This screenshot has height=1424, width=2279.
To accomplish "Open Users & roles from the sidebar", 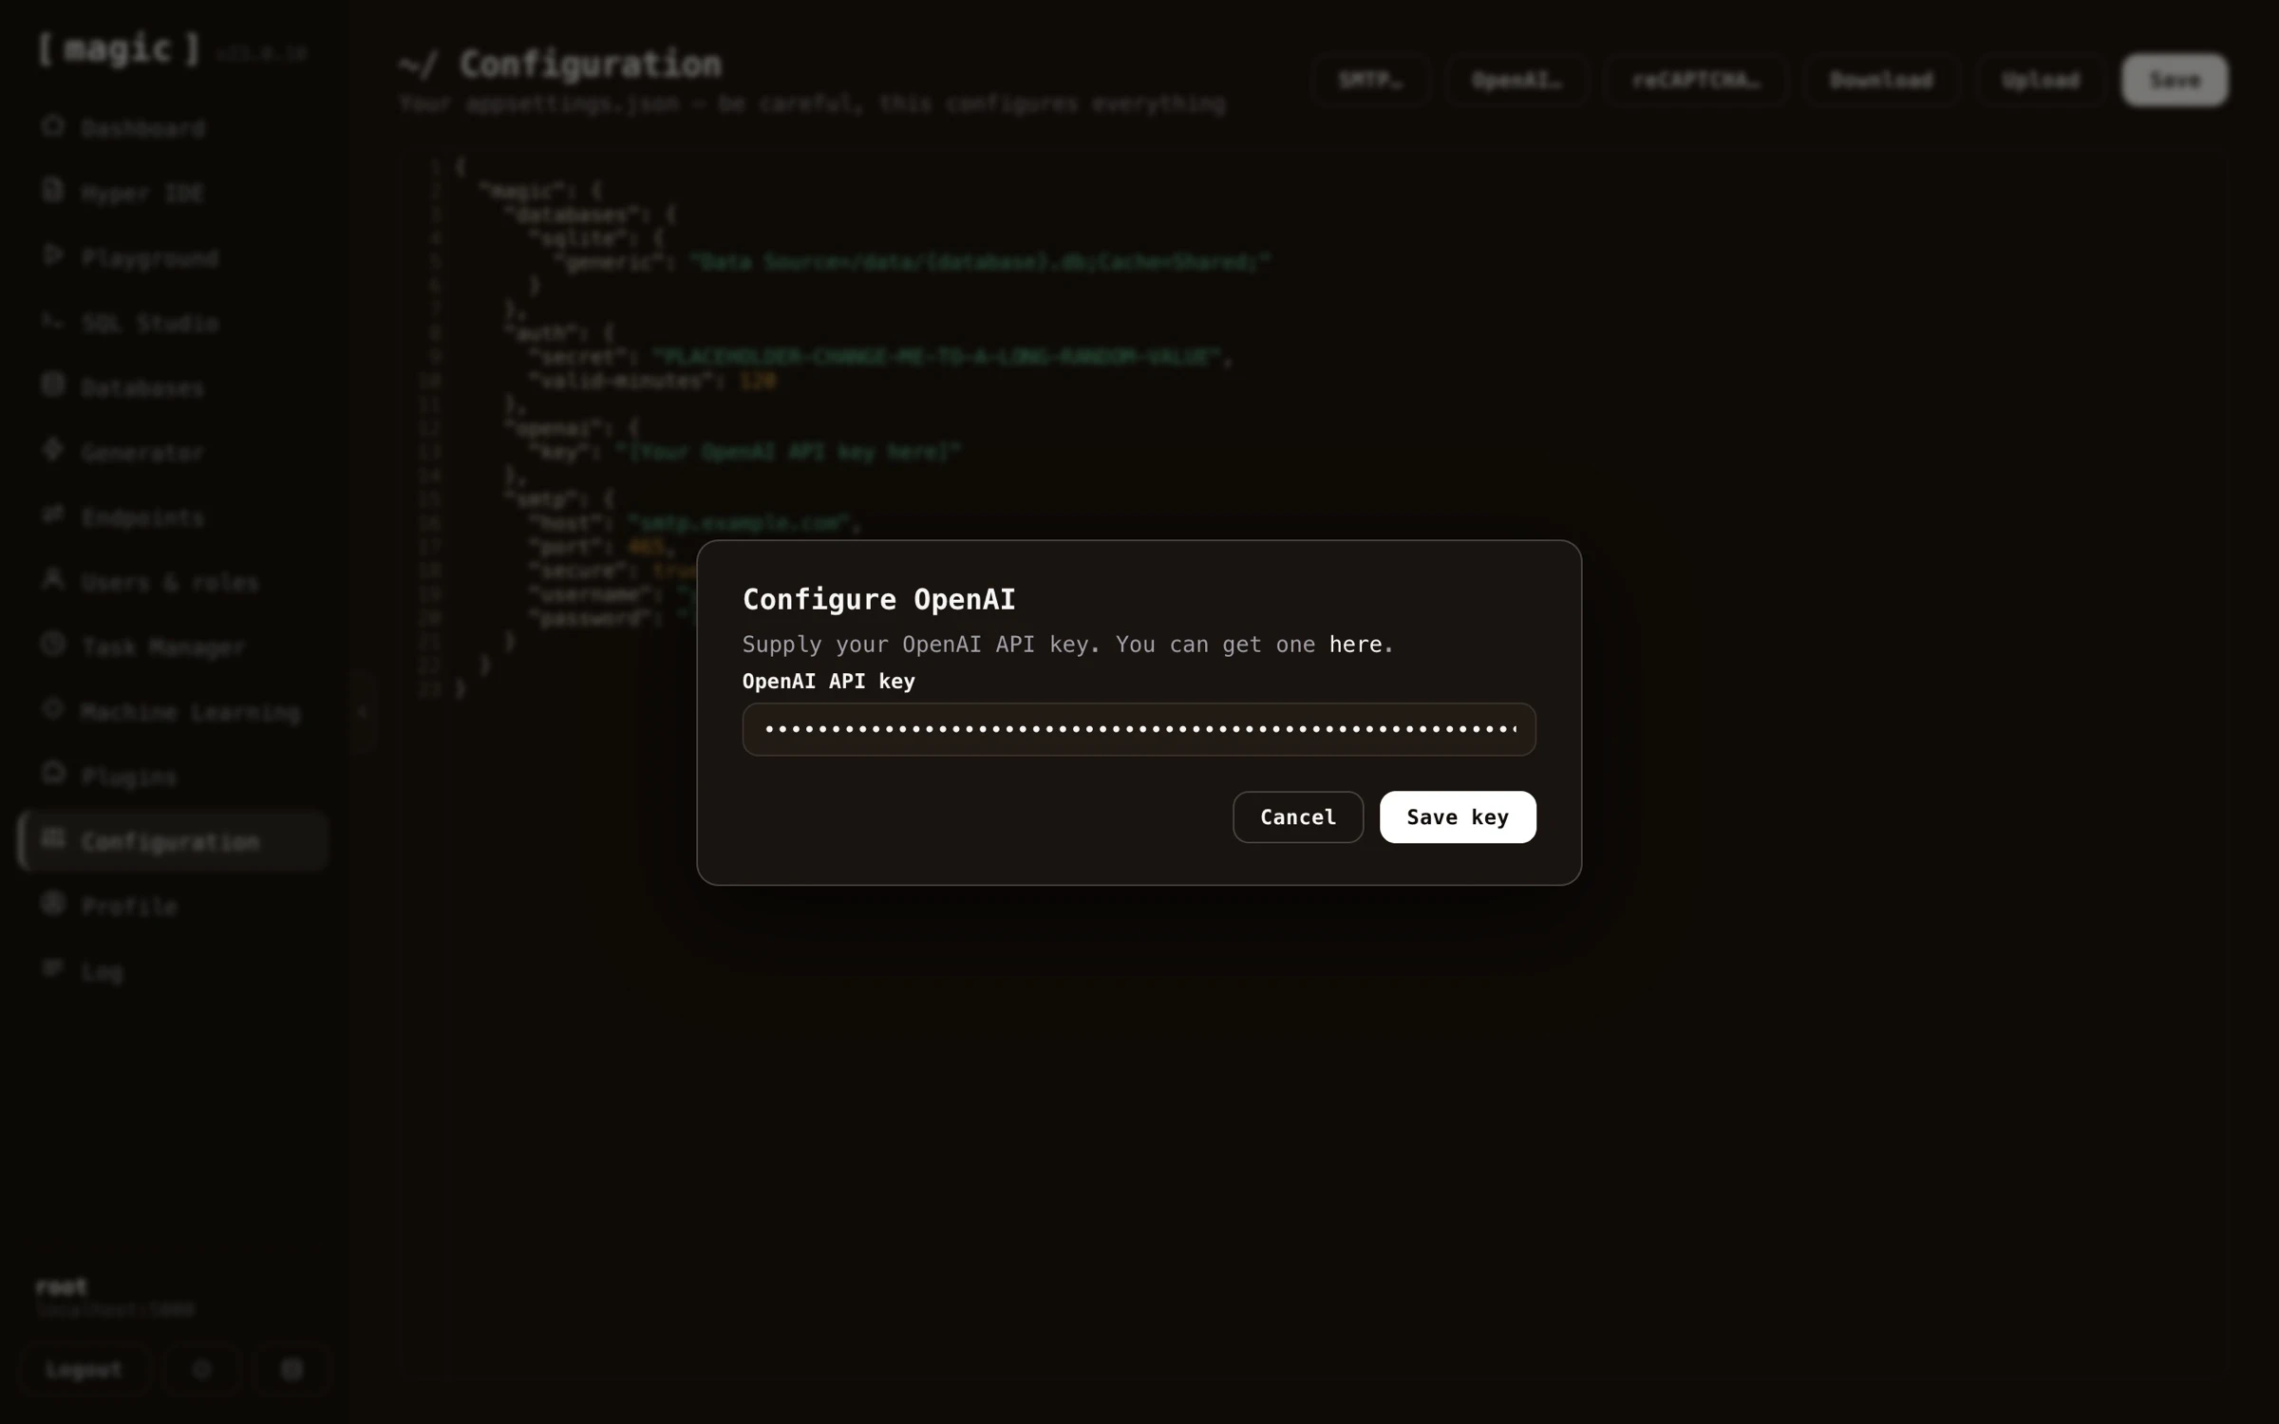I will [173, 582].
